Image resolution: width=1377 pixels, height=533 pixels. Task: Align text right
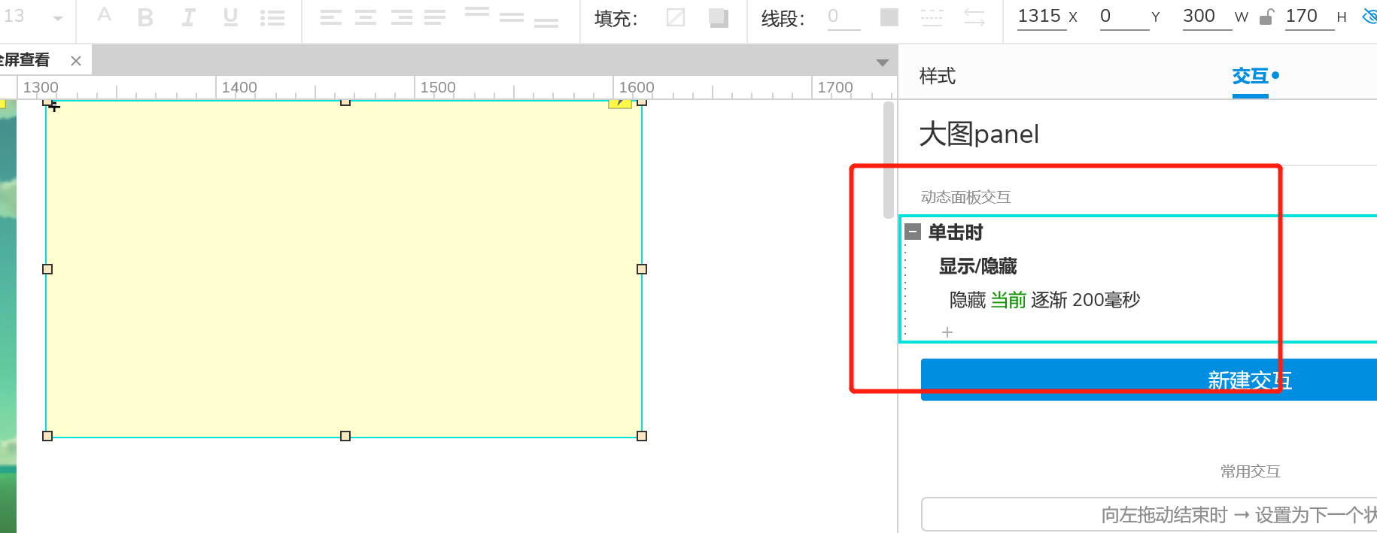(x=401, y=17)
